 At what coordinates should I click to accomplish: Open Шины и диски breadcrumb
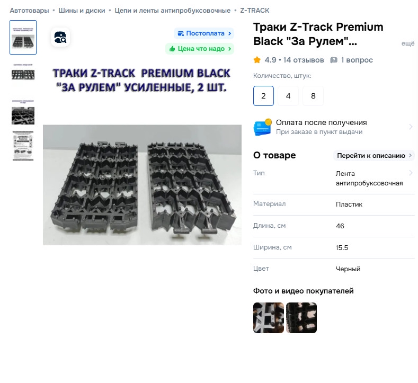click(82, 11)
